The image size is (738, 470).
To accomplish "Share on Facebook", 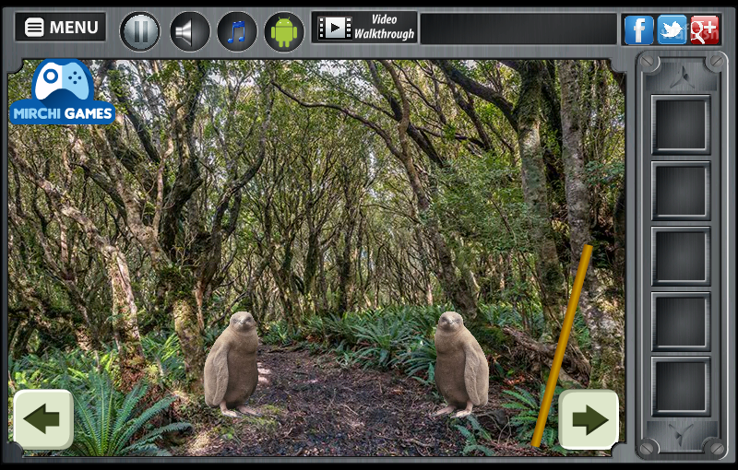I will click(x=638, y=29).
